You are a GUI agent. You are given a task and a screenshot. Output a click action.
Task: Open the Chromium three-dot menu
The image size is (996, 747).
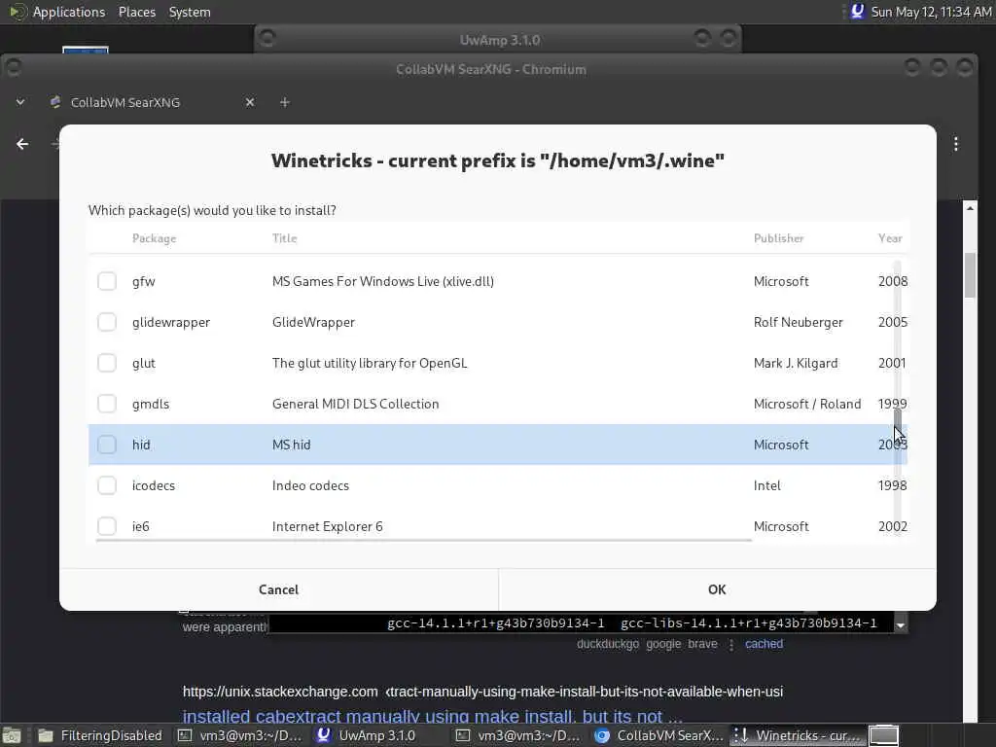coord(956,144)
